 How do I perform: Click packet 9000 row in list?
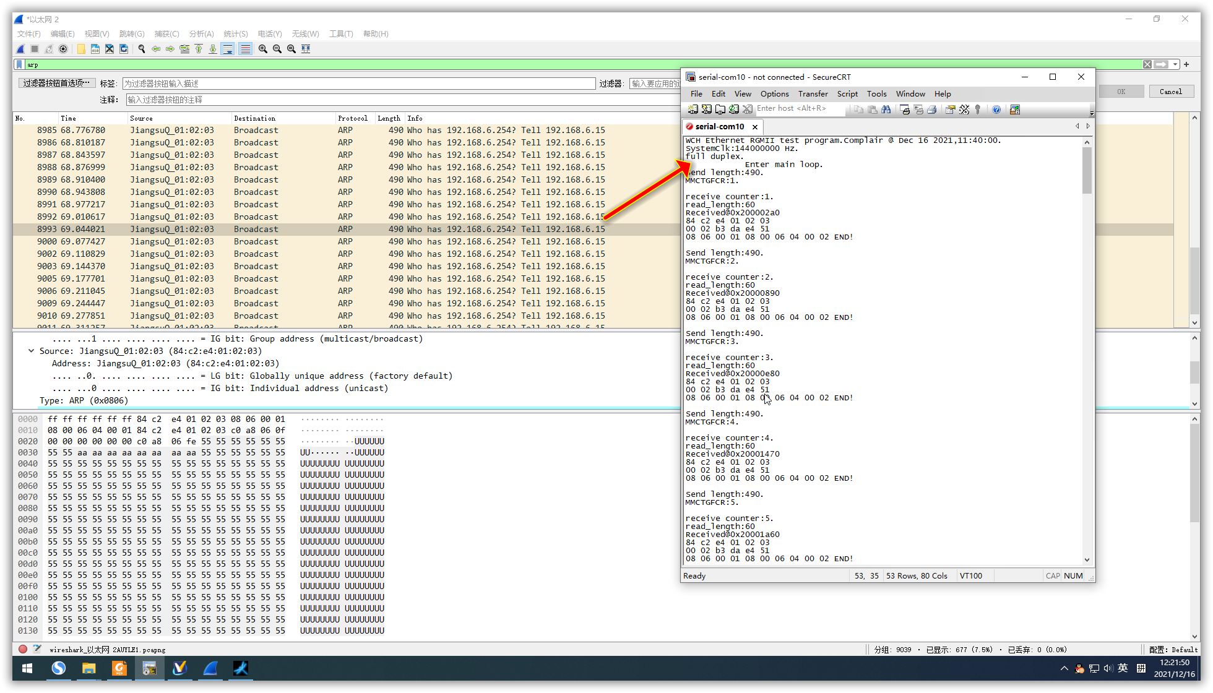[x=347, y=241]
